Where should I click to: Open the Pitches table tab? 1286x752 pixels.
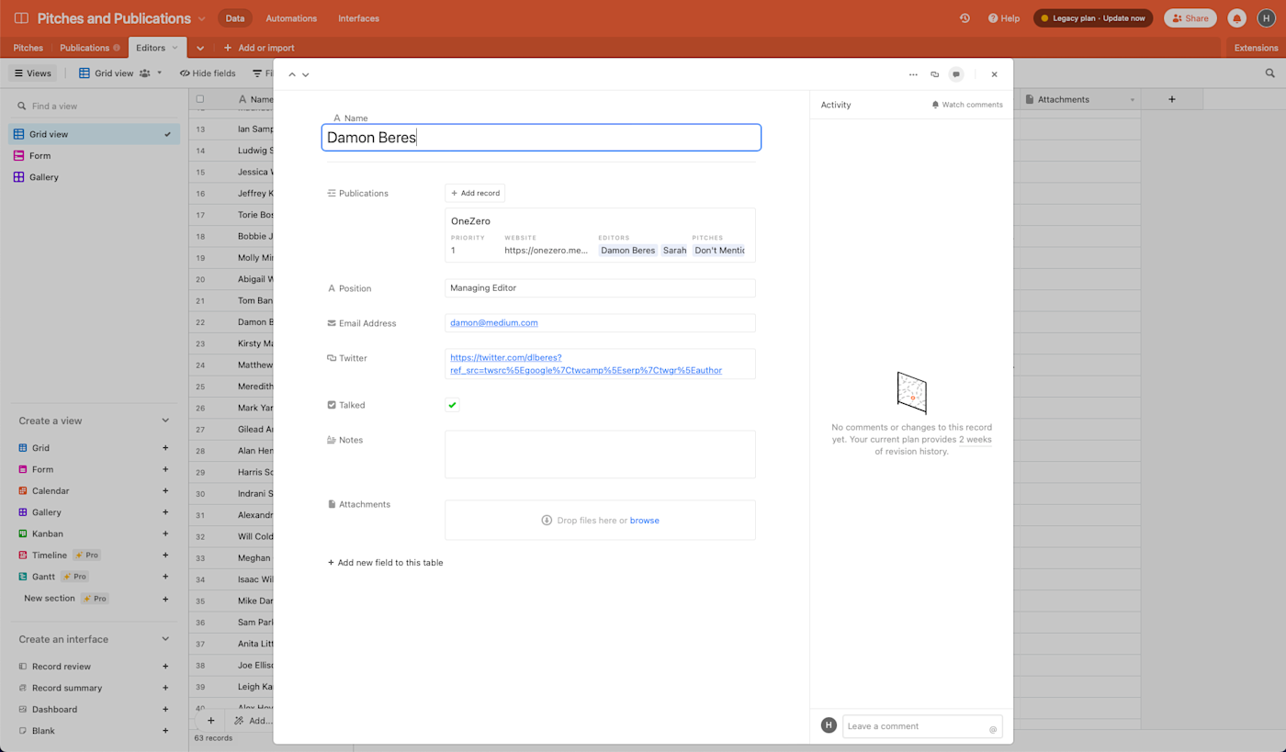(x=28, y=48)
